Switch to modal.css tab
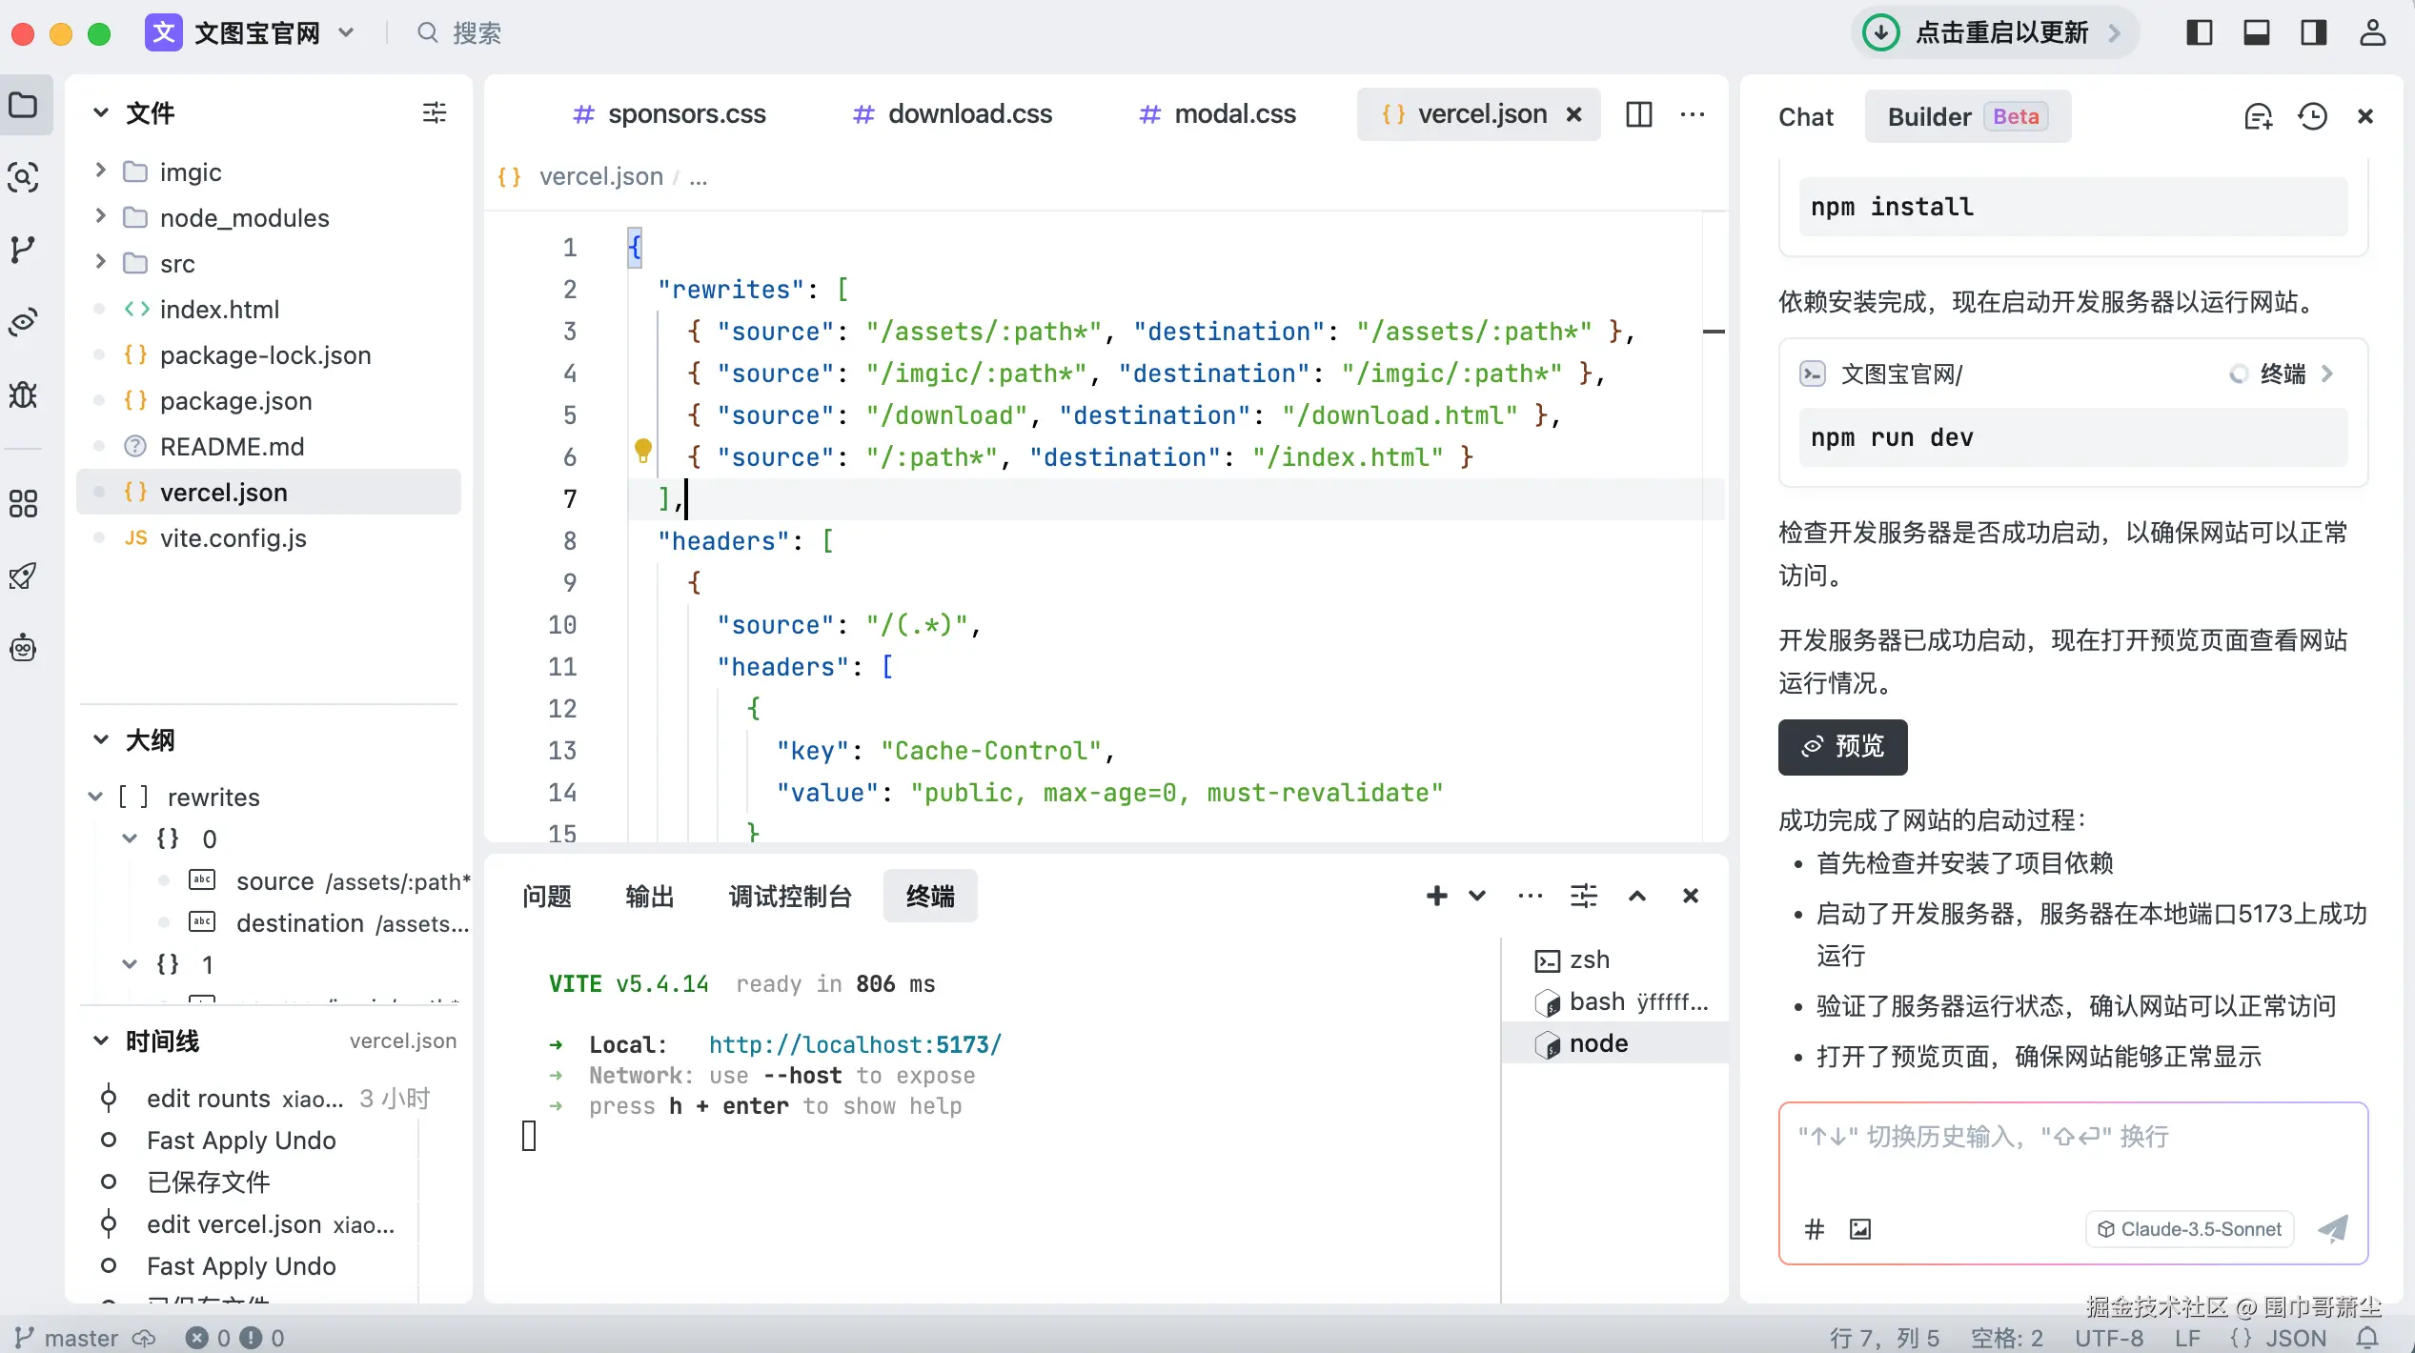Viewport: 2415px width, 1353px height. tap(1218, 114)
